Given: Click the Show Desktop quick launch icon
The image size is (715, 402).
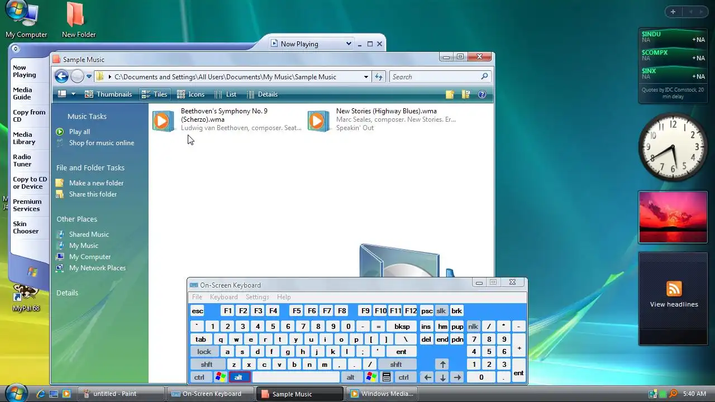Looking at the screenshot, I should coord(54,394).
